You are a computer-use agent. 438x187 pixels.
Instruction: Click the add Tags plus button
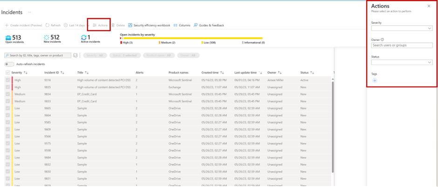click(x=375, y=80)
